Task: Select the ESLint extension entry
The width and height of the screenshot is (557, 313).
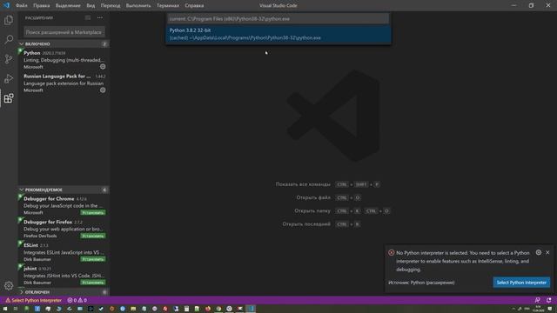Action: click(x=64, y=252)
